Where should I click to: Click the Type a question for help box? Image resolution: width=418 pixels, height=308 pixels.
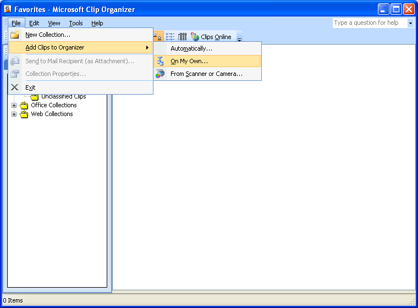click(370, 23)
